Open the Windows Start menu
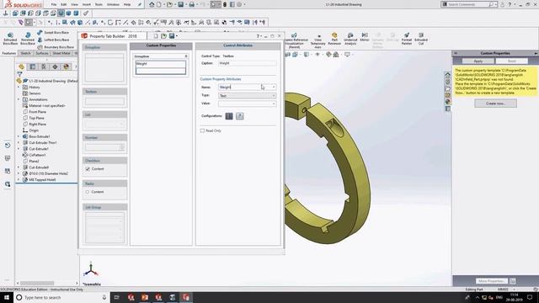This screenshot has width=539, height=303. (x=7, y=297)
